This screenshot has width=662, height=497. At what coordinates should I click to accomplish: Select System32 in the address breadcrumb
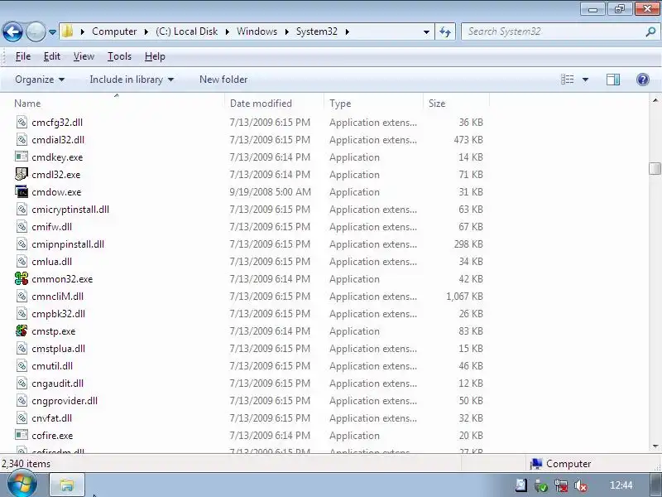click(317, 31)
